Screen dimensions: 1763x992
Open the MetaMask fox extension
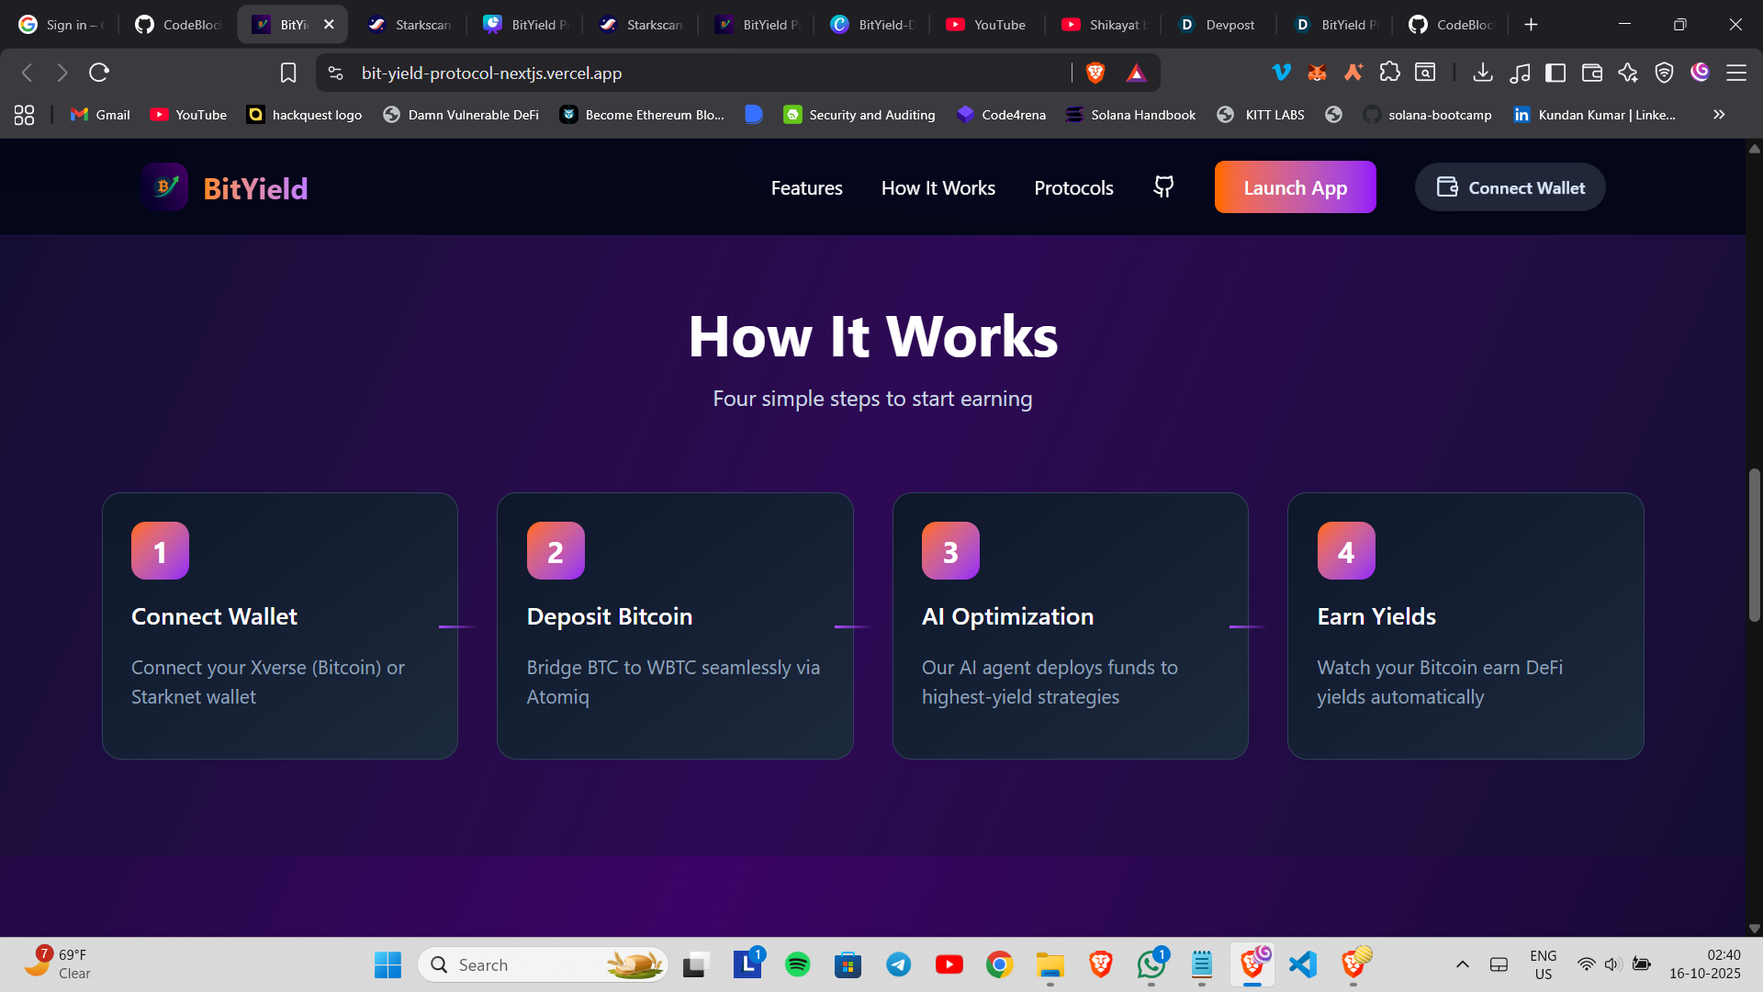[1317, 73]
